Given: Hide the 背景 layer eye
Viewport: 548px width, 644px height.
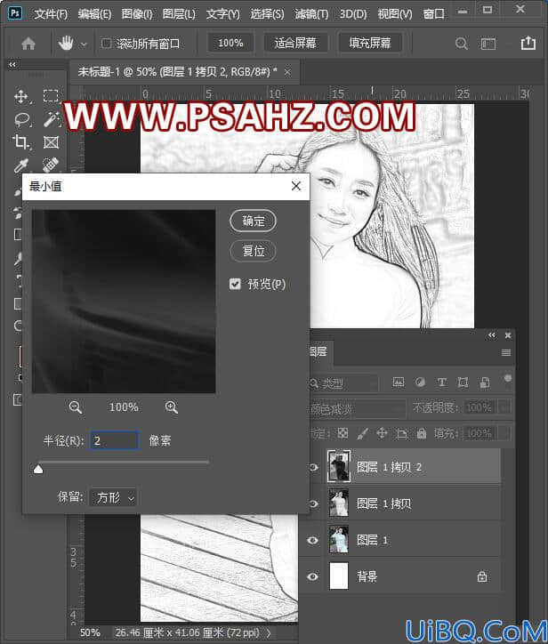Looking at the screenshot, I should coord(312,576).
